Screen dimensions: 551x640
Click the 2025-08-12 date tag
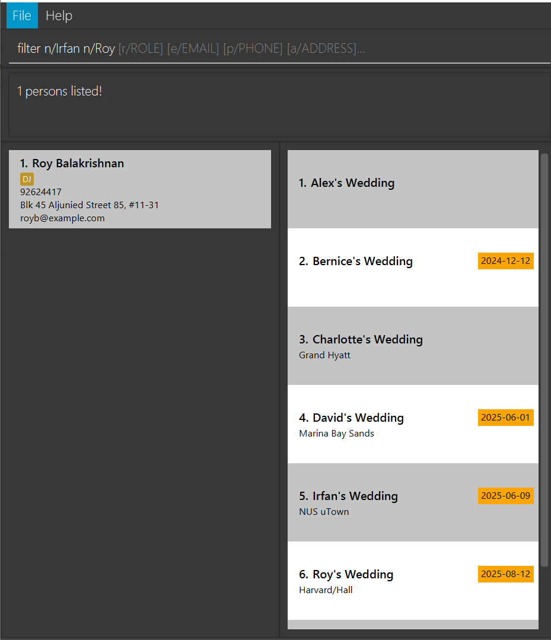[506, 574]
